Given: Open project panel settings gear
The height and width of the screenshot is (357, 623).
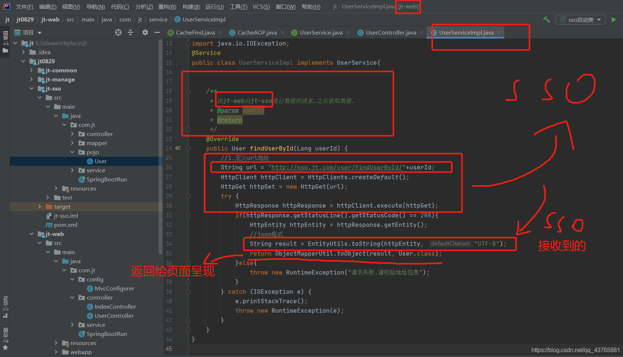Looking at the screenshot, I should coord(145,32).
